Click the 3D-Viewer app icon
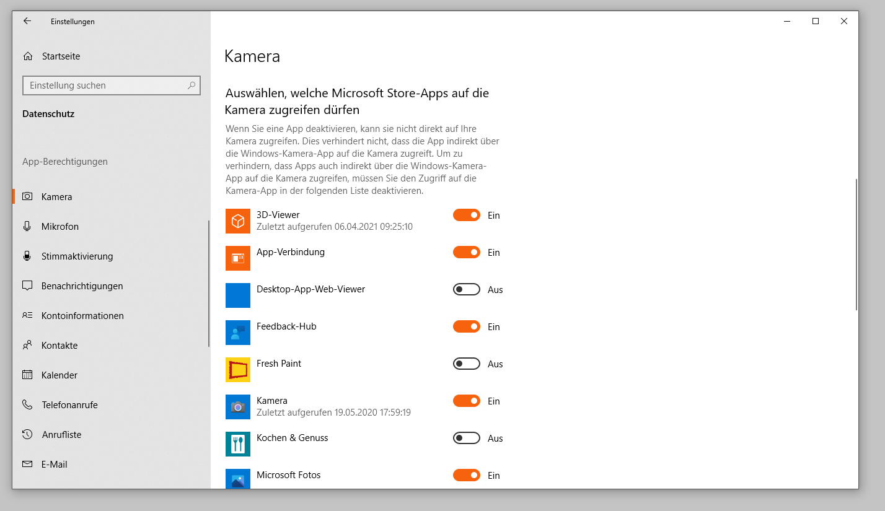This screenshot has height=511, width=885. click(238, 221)
